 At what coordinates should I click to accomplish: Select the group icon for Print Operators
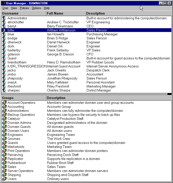pos(4,151)
